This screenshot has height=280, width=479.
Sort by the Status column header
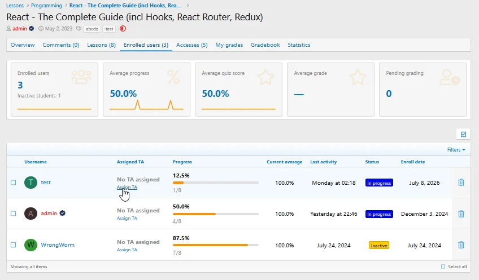point(372,162)
